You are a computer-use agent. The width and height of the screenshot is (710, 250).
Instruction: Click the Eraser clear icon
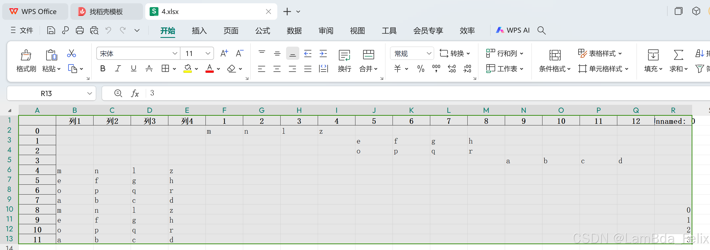[x=232, y=69]
